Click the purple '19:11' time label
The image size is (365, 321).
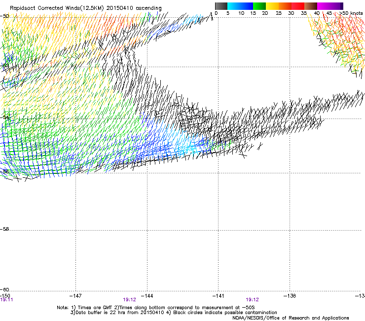click(x=6, y=300)
